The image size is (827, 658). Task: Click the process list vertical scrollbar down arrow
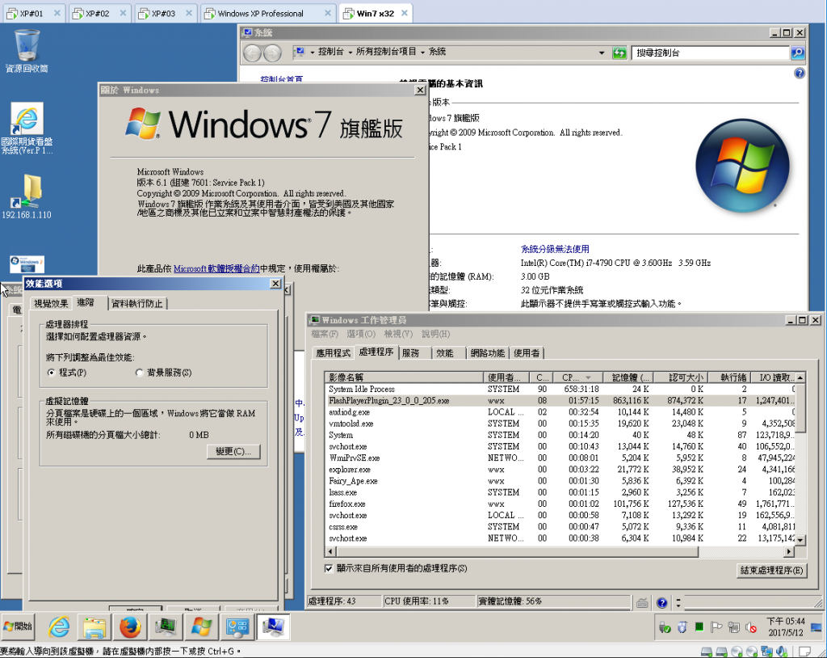800,540
